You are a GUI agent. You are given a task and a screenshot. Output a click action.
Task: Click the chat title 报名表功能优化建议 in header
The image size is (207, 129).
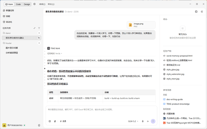tap(55, 12)
